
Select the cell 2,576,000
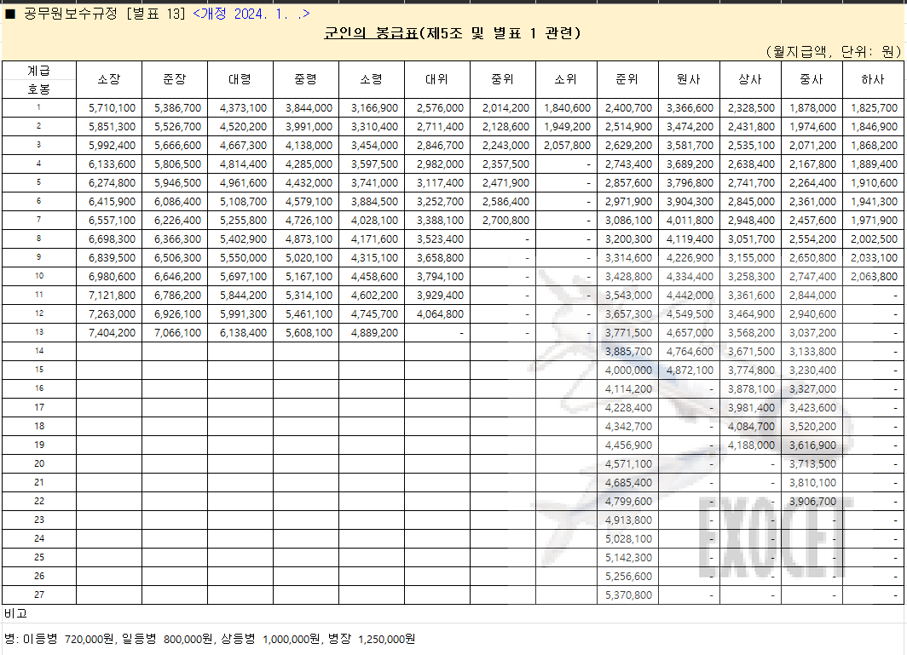click(437, 108)
